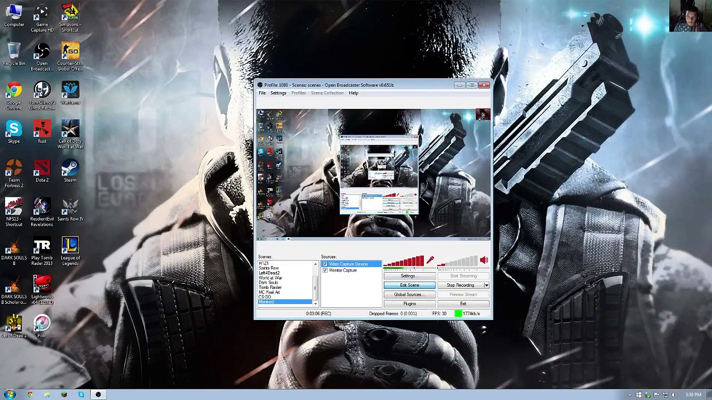Open Global Sources dialog
712x400 pixels.
click(x=409, y=294)
